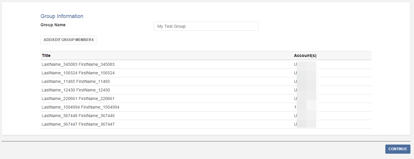Image resolution: width=414 pixels, height=159 pixels.
Task: Follow the account link for LastName_1504994
Action: click(304, 107)
